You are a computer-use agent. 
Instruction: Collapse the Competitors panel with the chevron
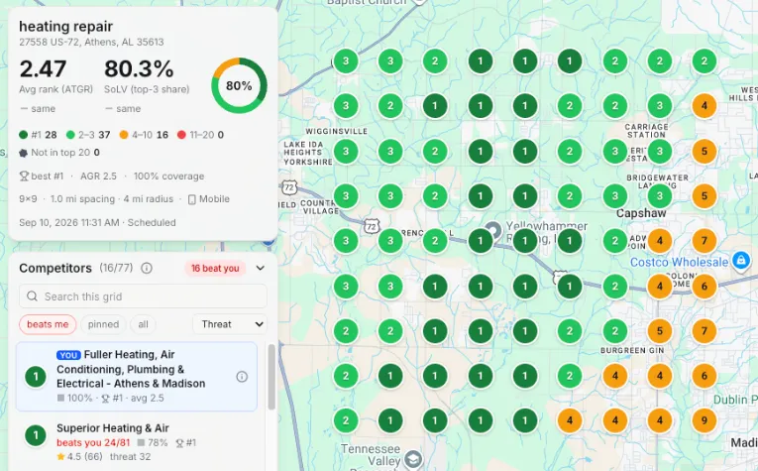tap(260, 268)
